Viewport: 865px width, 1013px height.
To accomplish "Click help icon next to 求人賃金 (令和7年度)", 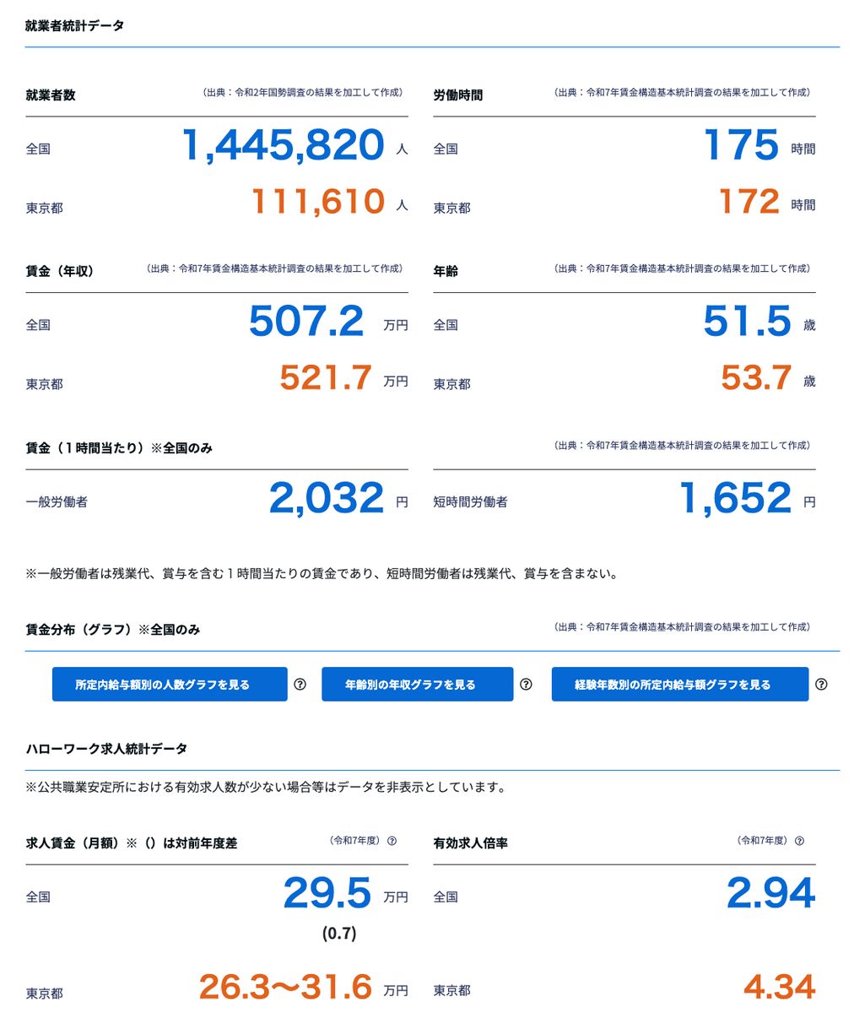I will 392,841.
